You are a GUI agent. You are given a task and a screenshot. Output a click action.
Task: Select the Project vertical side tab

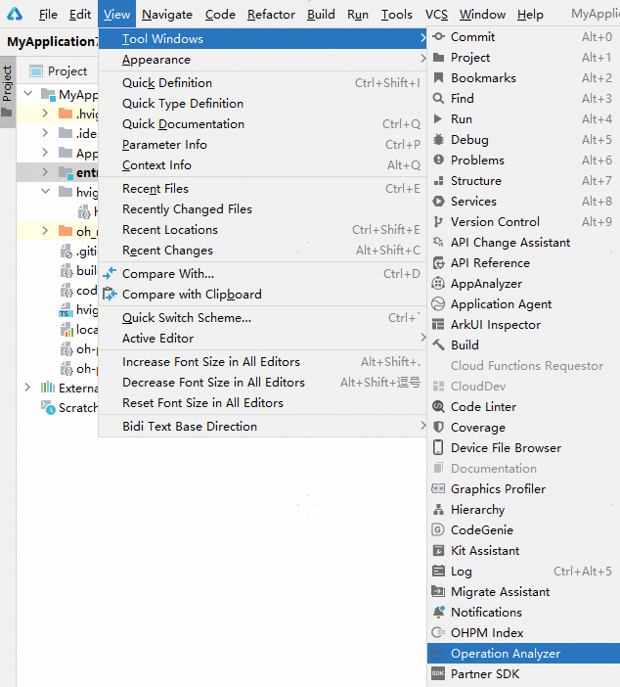pyautogui.click(x=8, y=85)
